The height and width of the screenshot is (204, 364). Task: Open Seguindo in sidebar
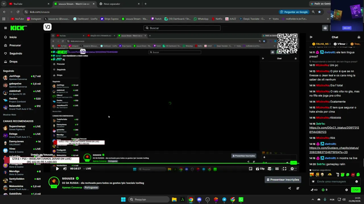pyautogui.click(x=16, y=53)
